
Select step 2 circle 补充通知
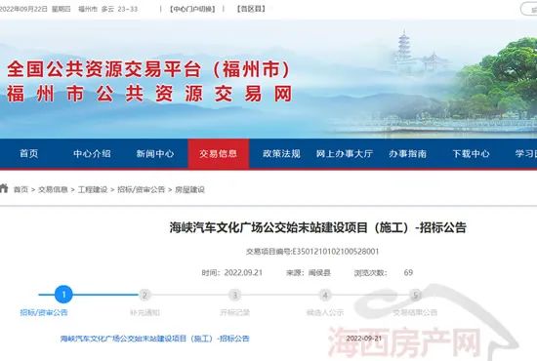pos(145,295)
